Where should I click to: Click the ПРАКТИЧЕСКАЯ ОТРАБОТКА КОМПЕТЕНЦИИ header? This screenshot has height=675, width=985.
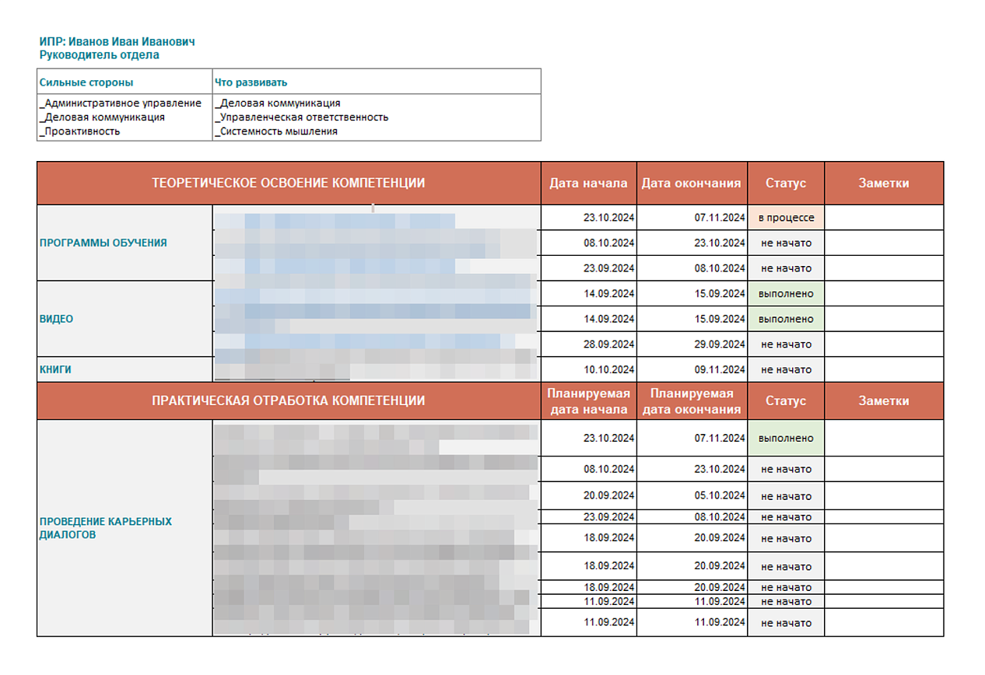289,401
